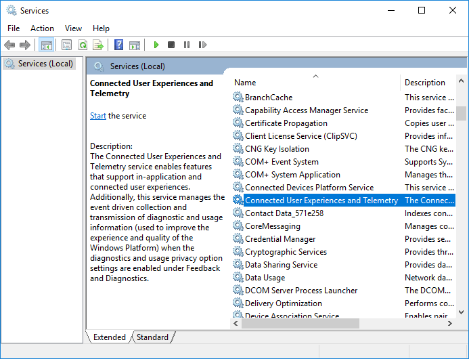Click the Export List toolbar icon
The image size is (469, 359).
98,45
